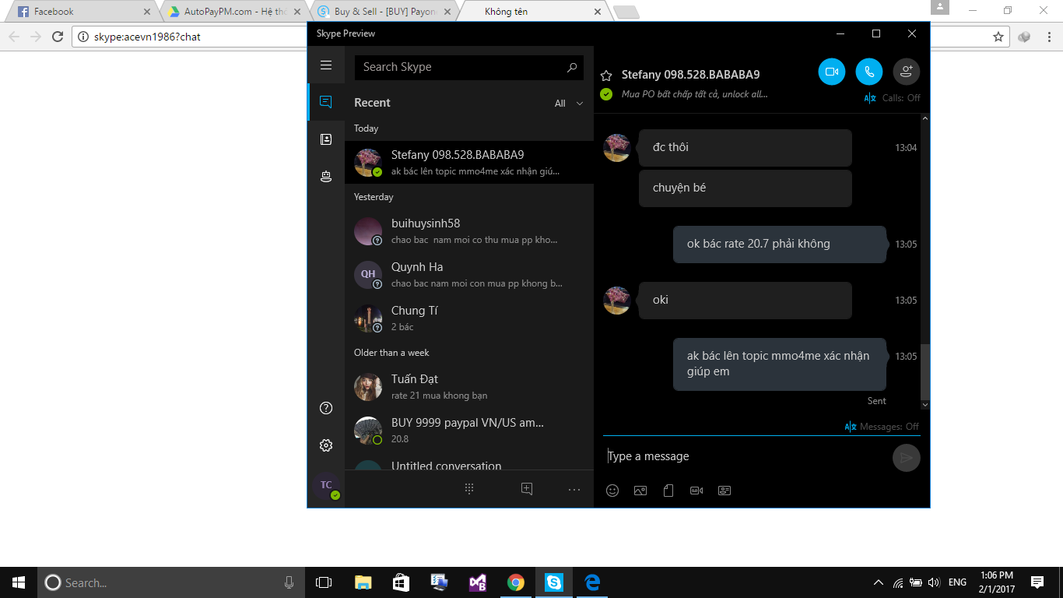Open the Chung Tí conversation
The image size is (1063, 598).
pyautogui.click(x=469, y=318)
